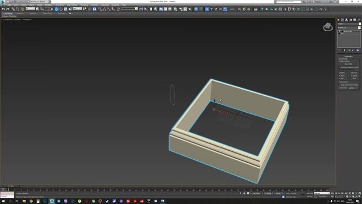Switch to the Display command panel
This screenshot has height=204, width=362.
click(x=355, y=20)
